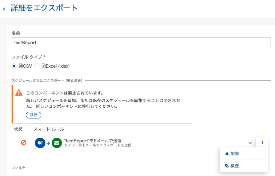Screen dimensions: 275x176
Task: Click the "testReport"をEメールで送信 rule title
Action: (93, 141)
